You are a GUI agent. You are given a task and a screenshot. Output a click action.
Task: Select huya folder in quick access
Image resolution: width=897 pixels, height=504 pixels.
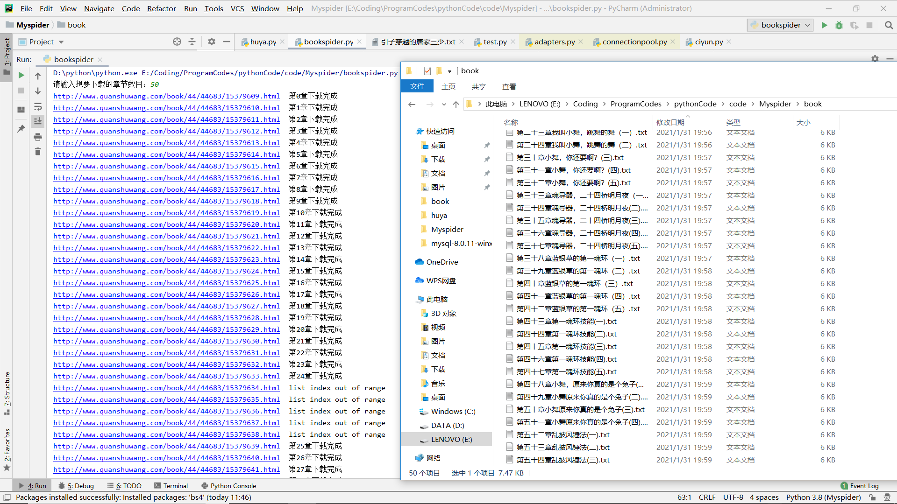(439, 216)
